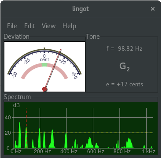Click the -50 mark on the deviation gauge

click(x=15, y=75)
